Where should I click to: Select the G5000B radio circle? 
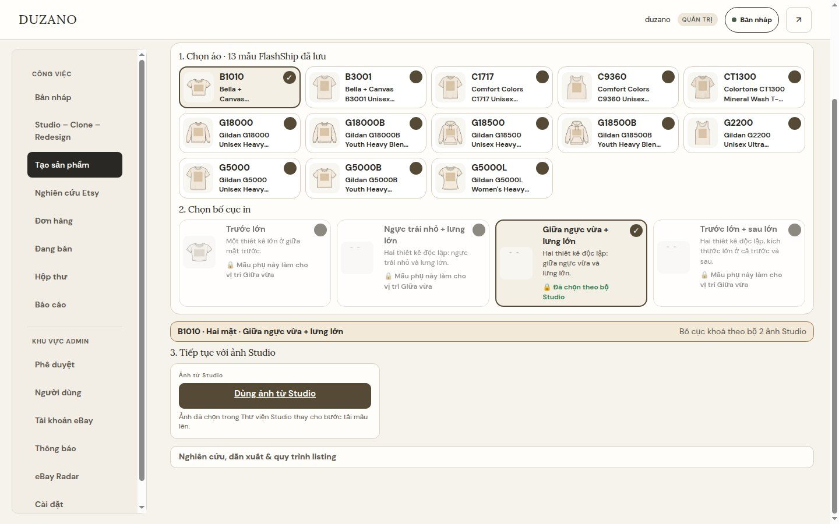(x=416, y=168)
